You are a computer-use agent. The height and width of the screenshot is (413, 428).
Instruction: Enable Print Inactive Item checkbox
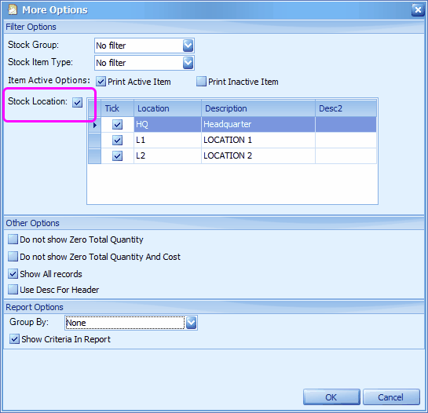pos(202,82)
